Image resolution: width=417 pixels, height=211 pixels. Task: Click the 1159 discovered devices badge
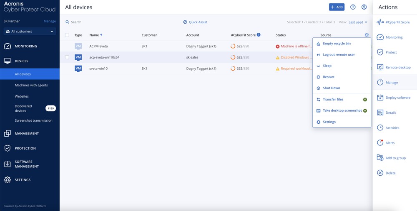[50, 108]
